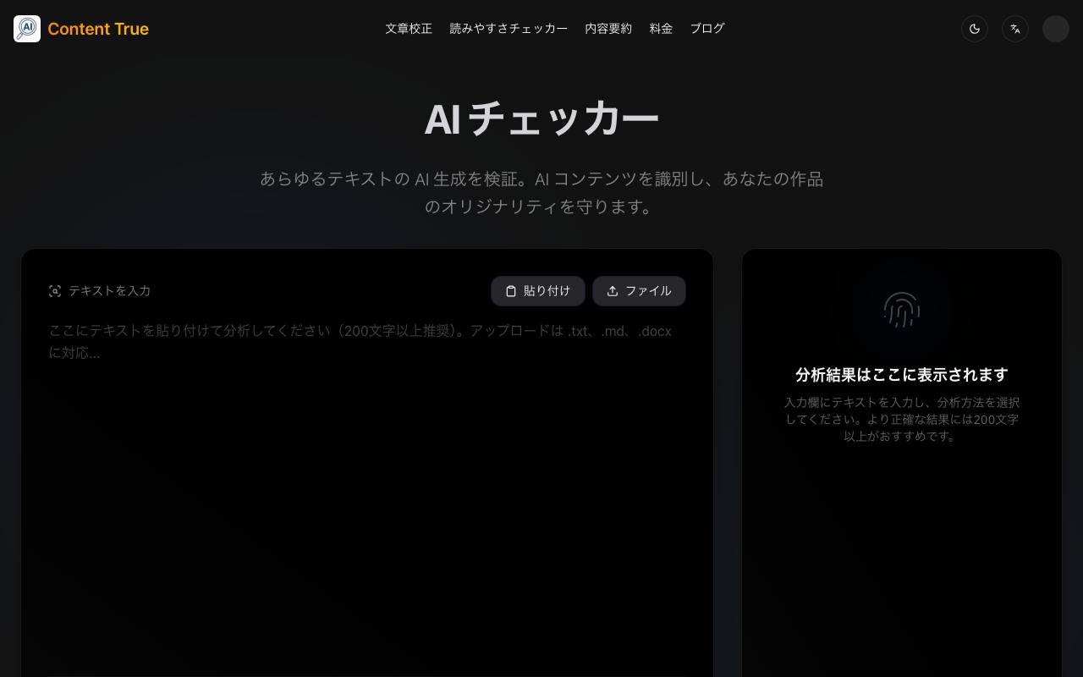The image size is (1083, 677).
Task: Open the language translation selector
Action: point(1015,29)
